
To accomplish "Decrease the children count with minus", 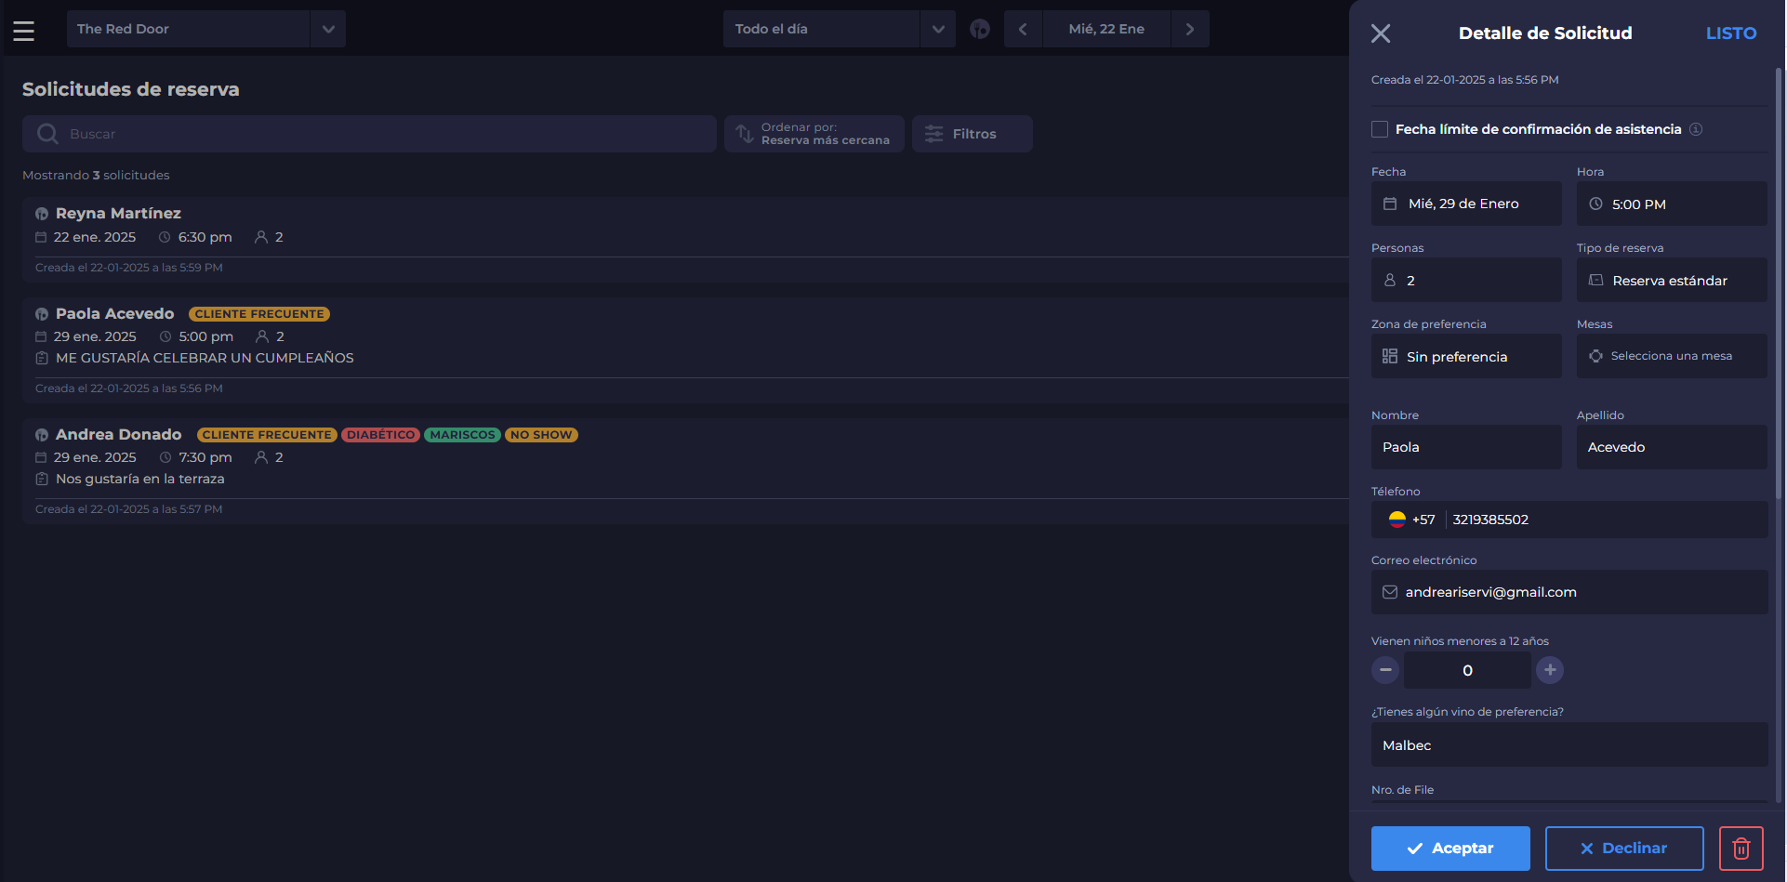I will coord(1385,670).
